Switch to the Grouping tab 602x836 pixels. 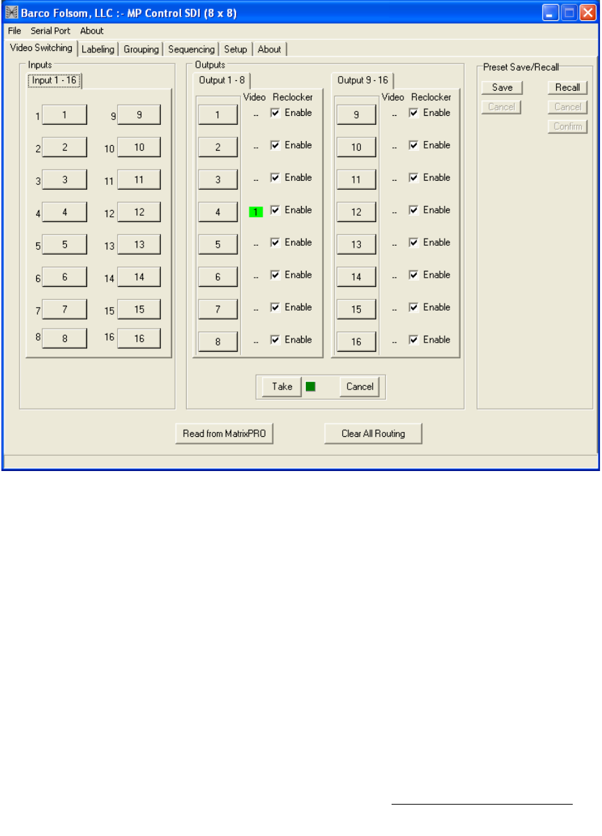[141, 49]
